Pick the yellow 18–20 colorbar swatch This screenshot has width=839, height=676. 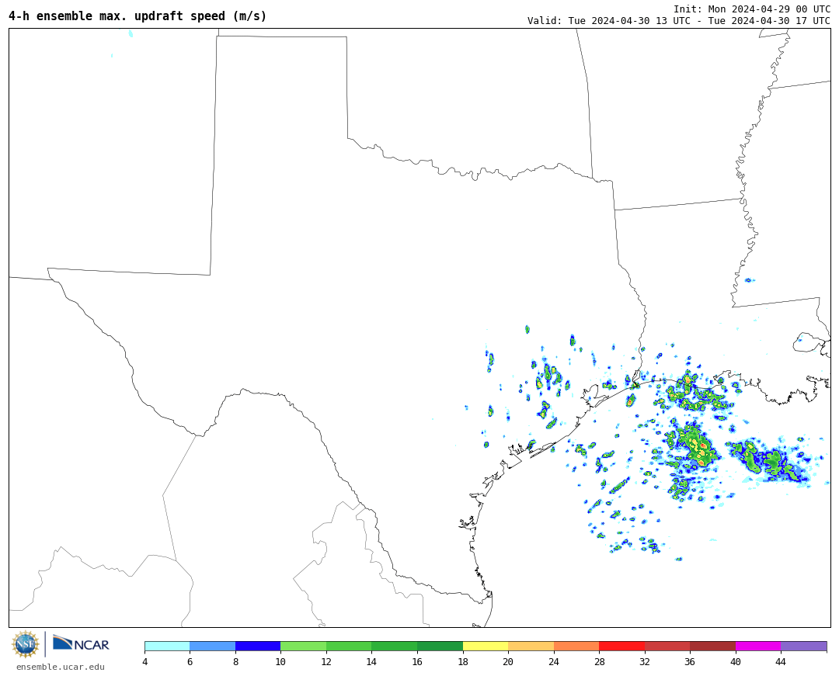coord(486,646)
